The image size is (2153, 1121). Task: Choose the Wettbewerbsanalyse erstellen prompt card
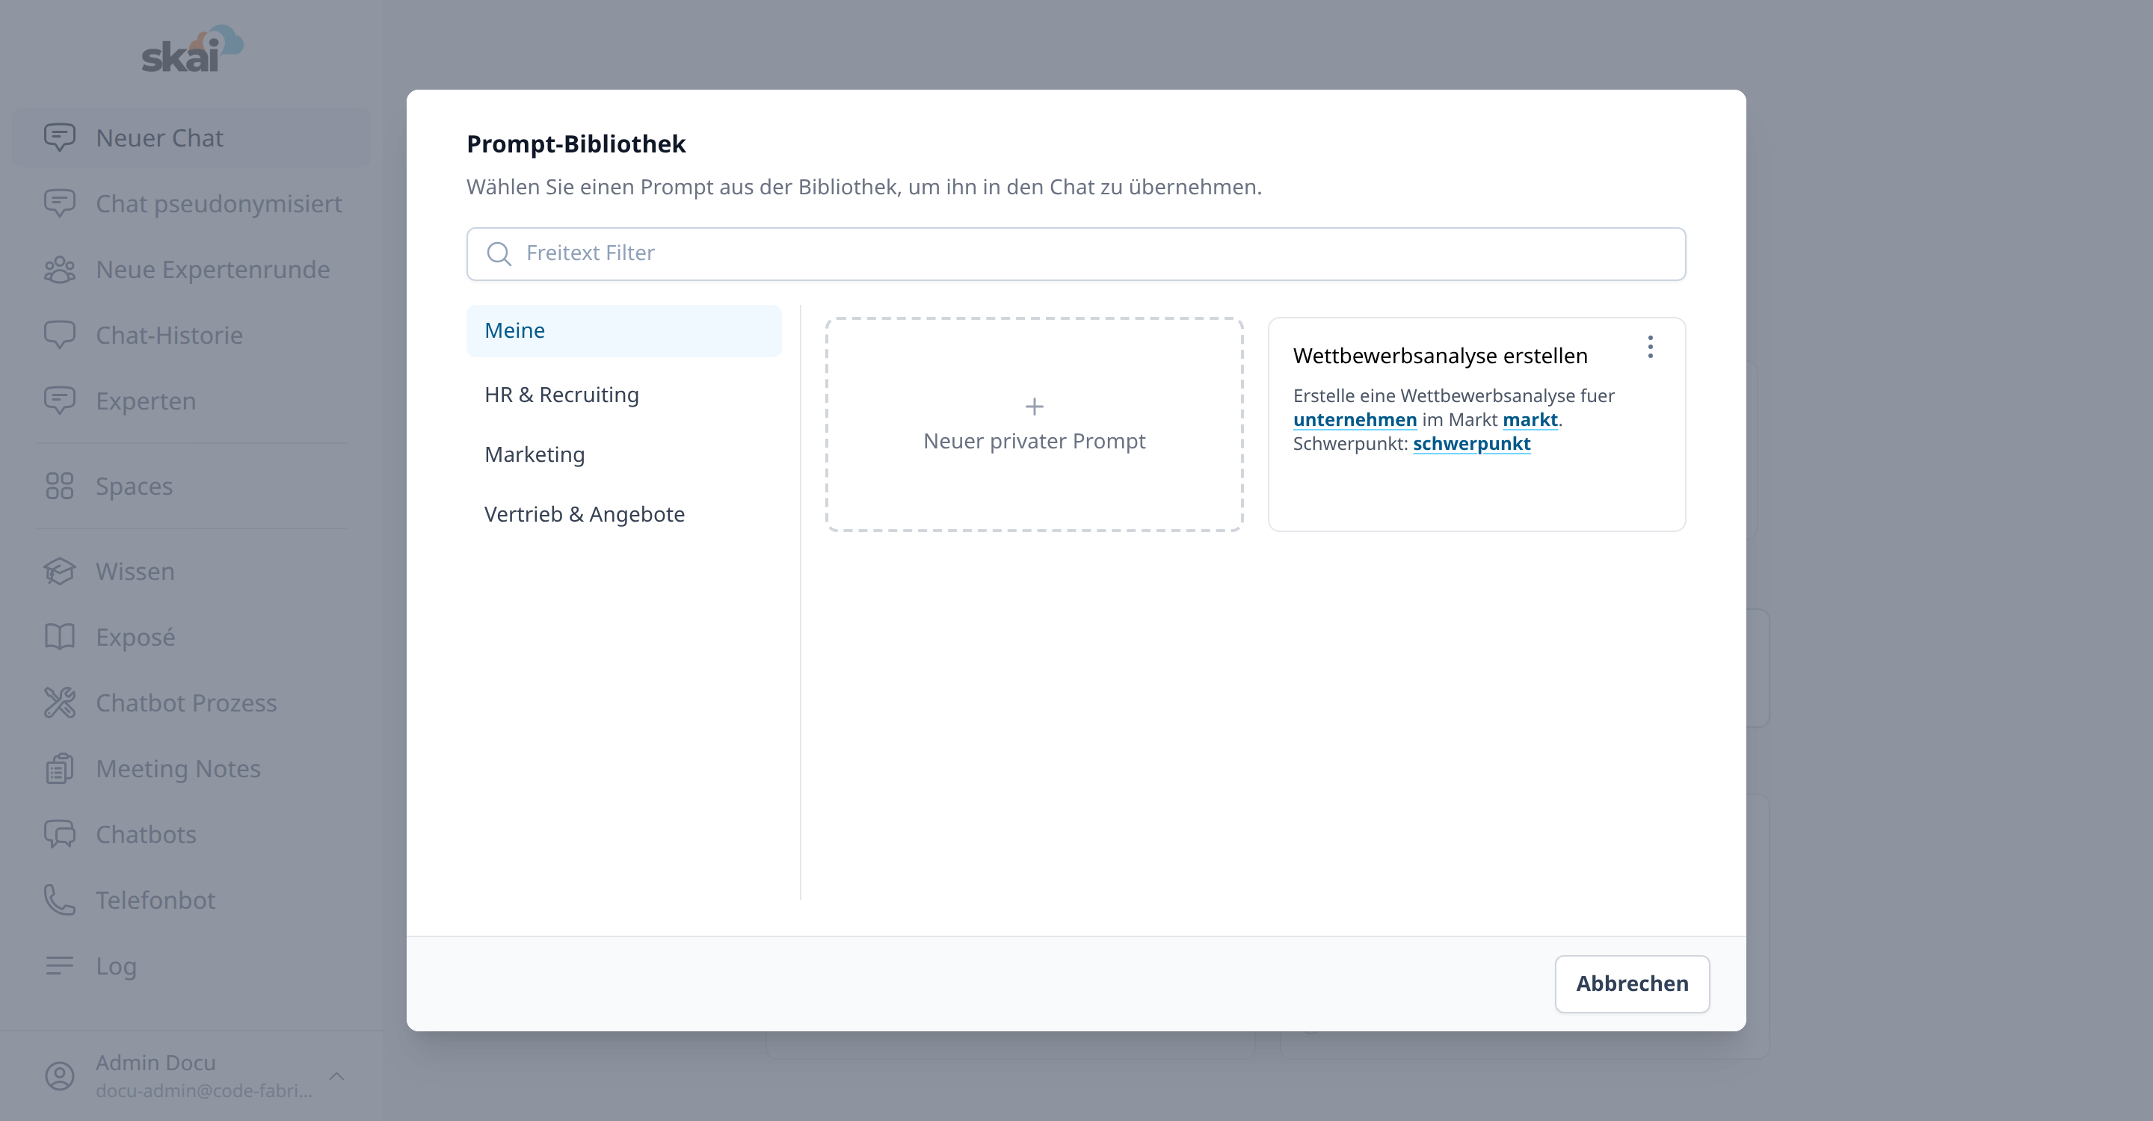coord(1476,424)
